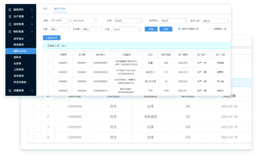Screen dimensions: 257x156
Task: Click A仓 cell in the back window
Action: pyautogui.click(x=188, y=137)
